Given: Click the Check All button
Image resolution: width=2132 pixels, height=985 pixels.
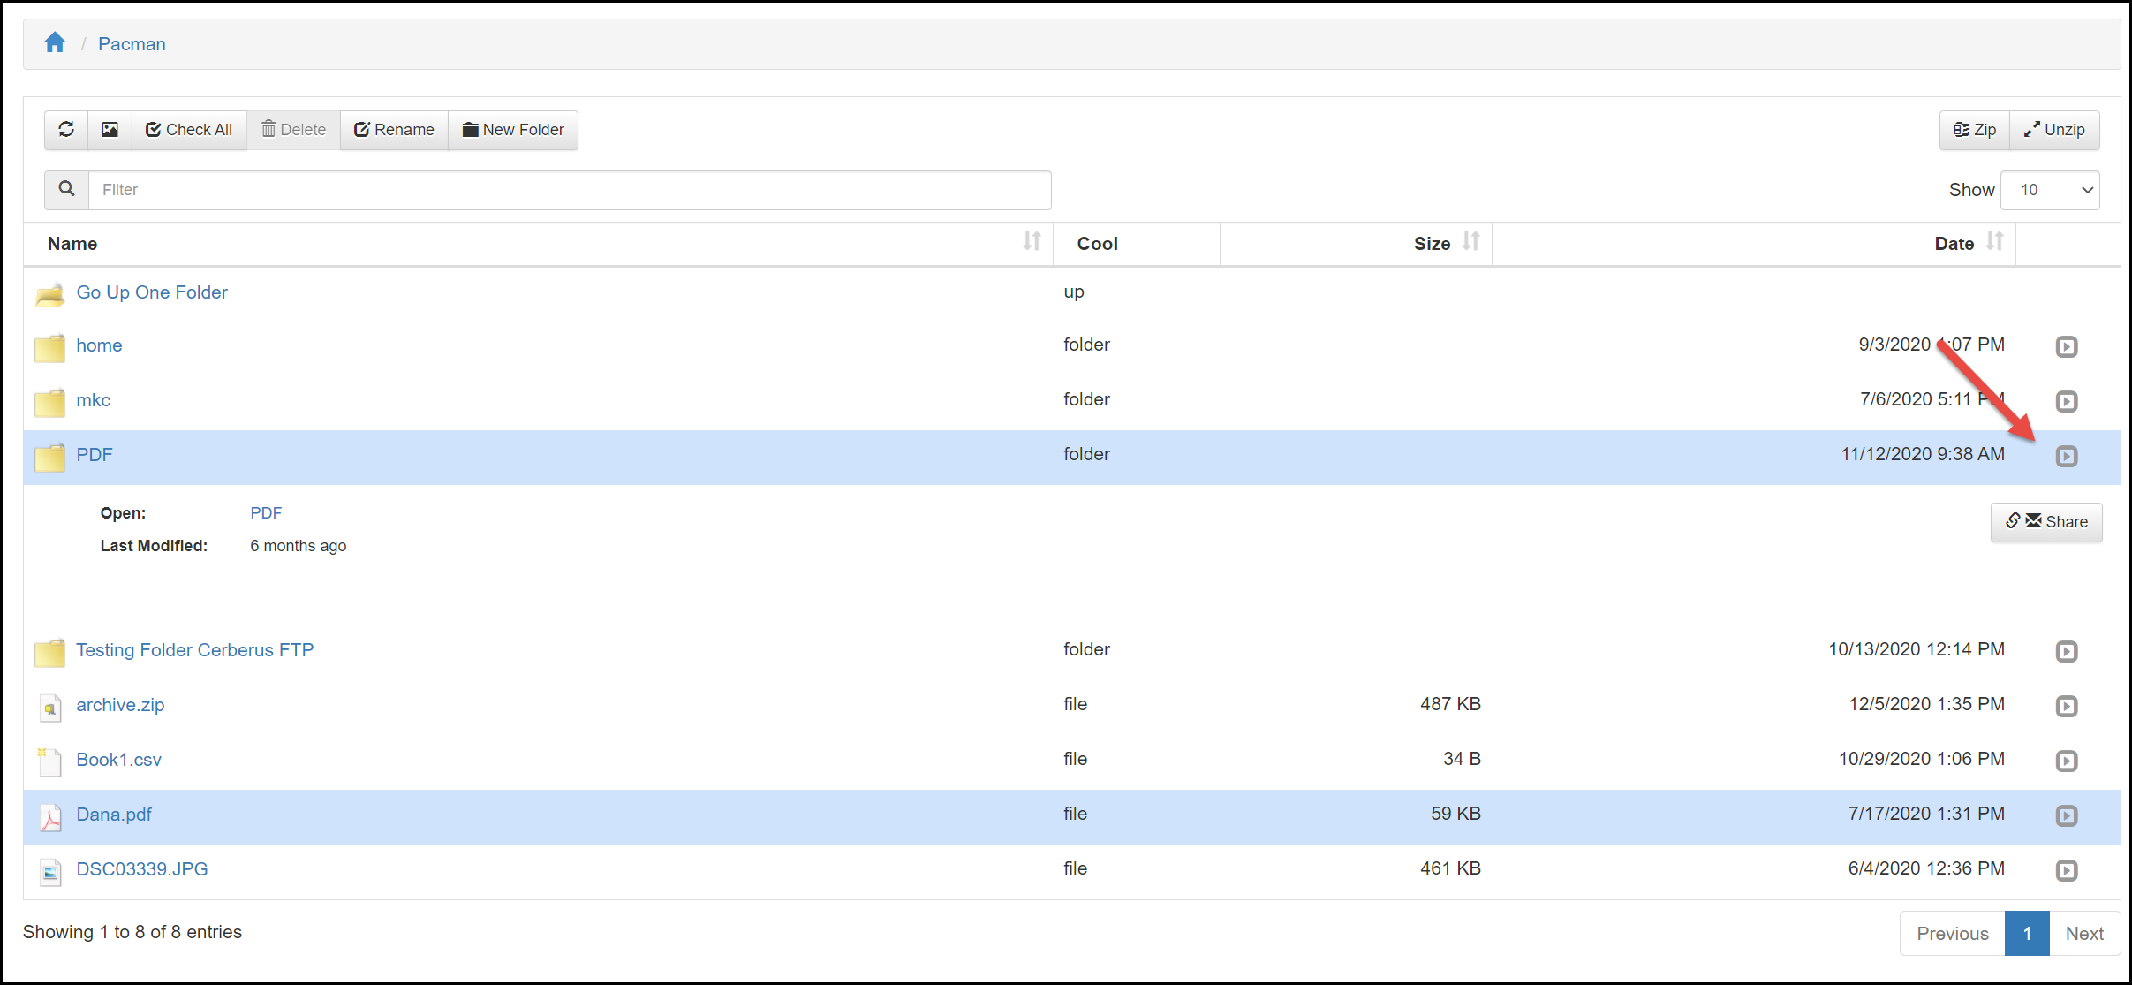Looking at the screenshot, I should (189, 130).
